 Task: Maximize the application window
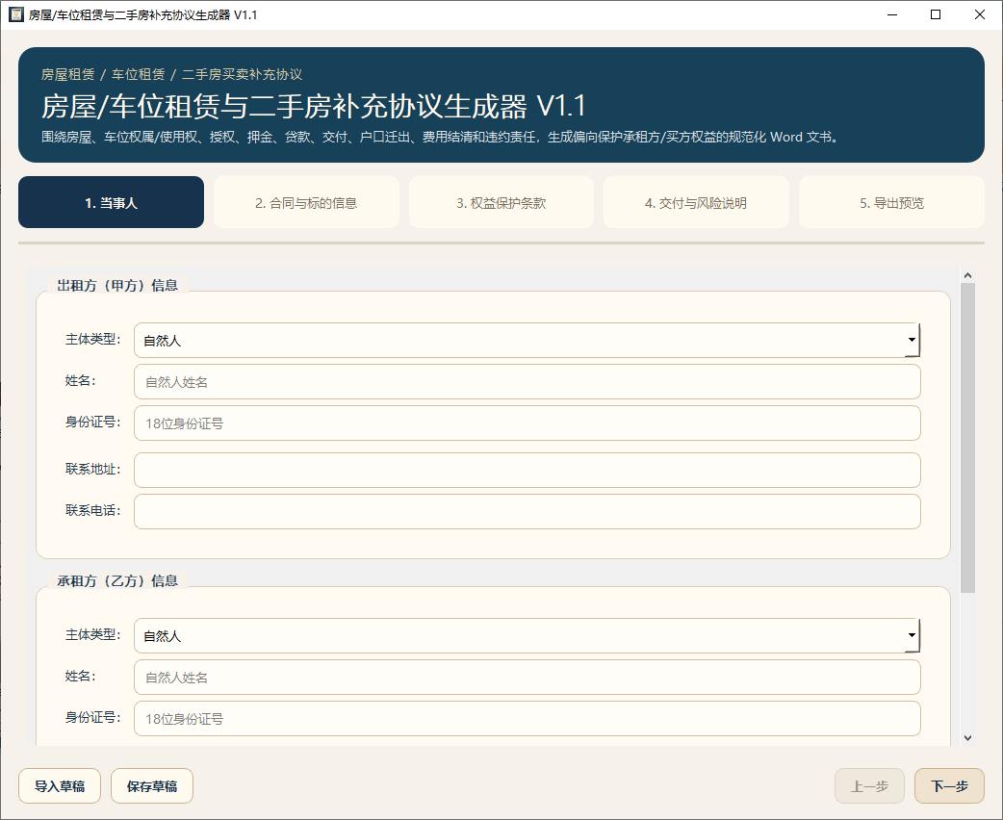(x=936, y=14)
